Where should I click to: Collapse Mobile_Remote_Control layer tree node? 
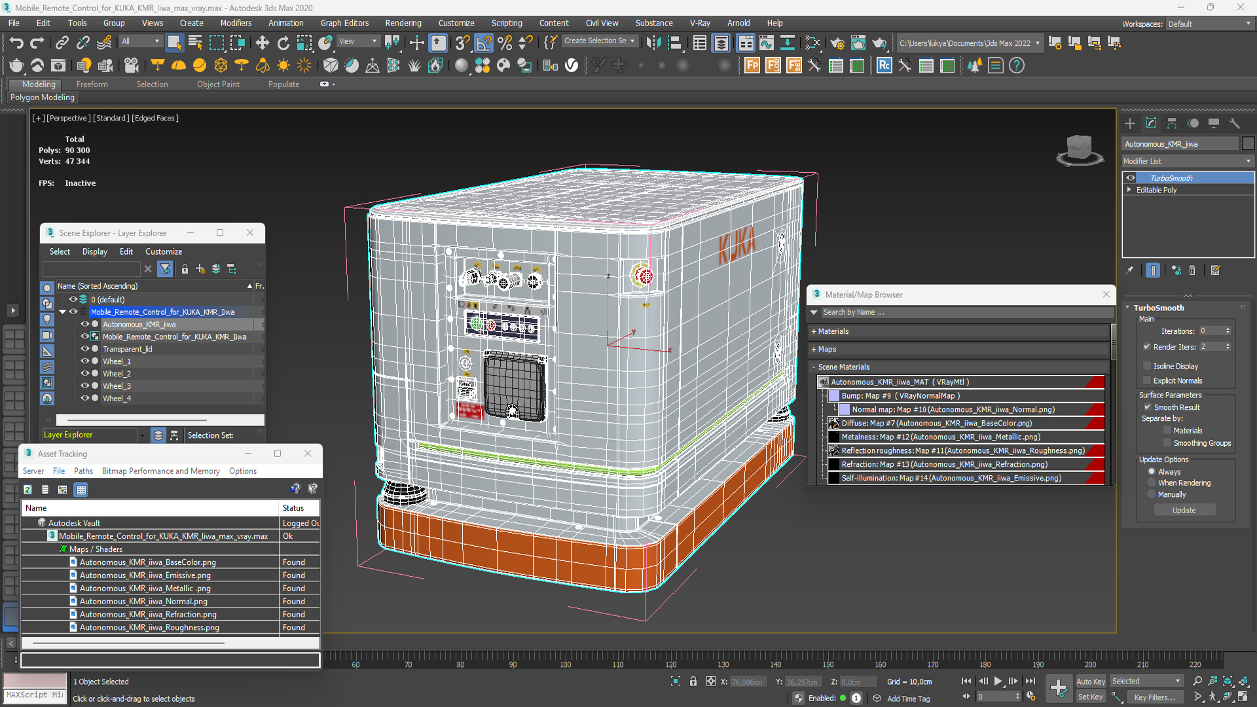62,312
